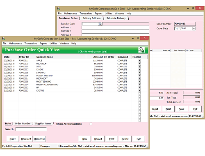The height and width of the screenshot is (156, 205).
Task: Open File menu in Quick View window
Action: (x=5, y=44)
